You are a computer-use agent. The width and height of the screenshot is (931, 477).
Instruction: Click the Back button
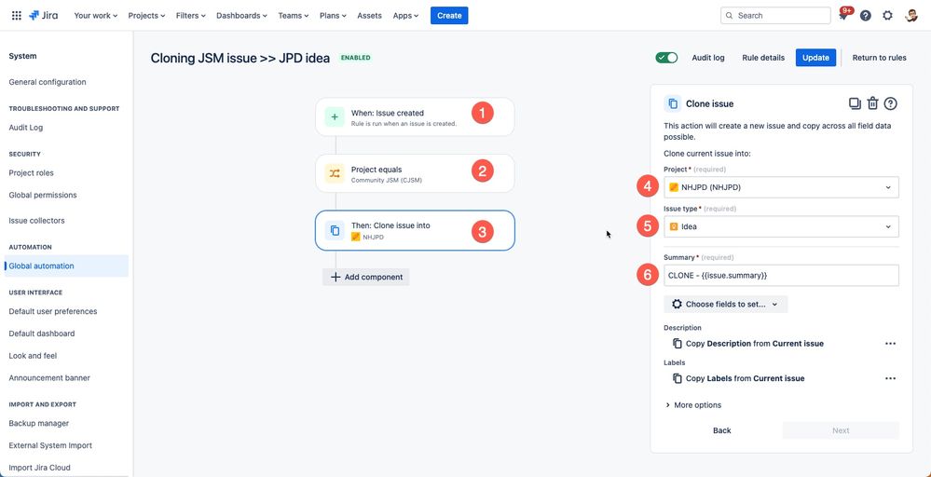point(722,430)
